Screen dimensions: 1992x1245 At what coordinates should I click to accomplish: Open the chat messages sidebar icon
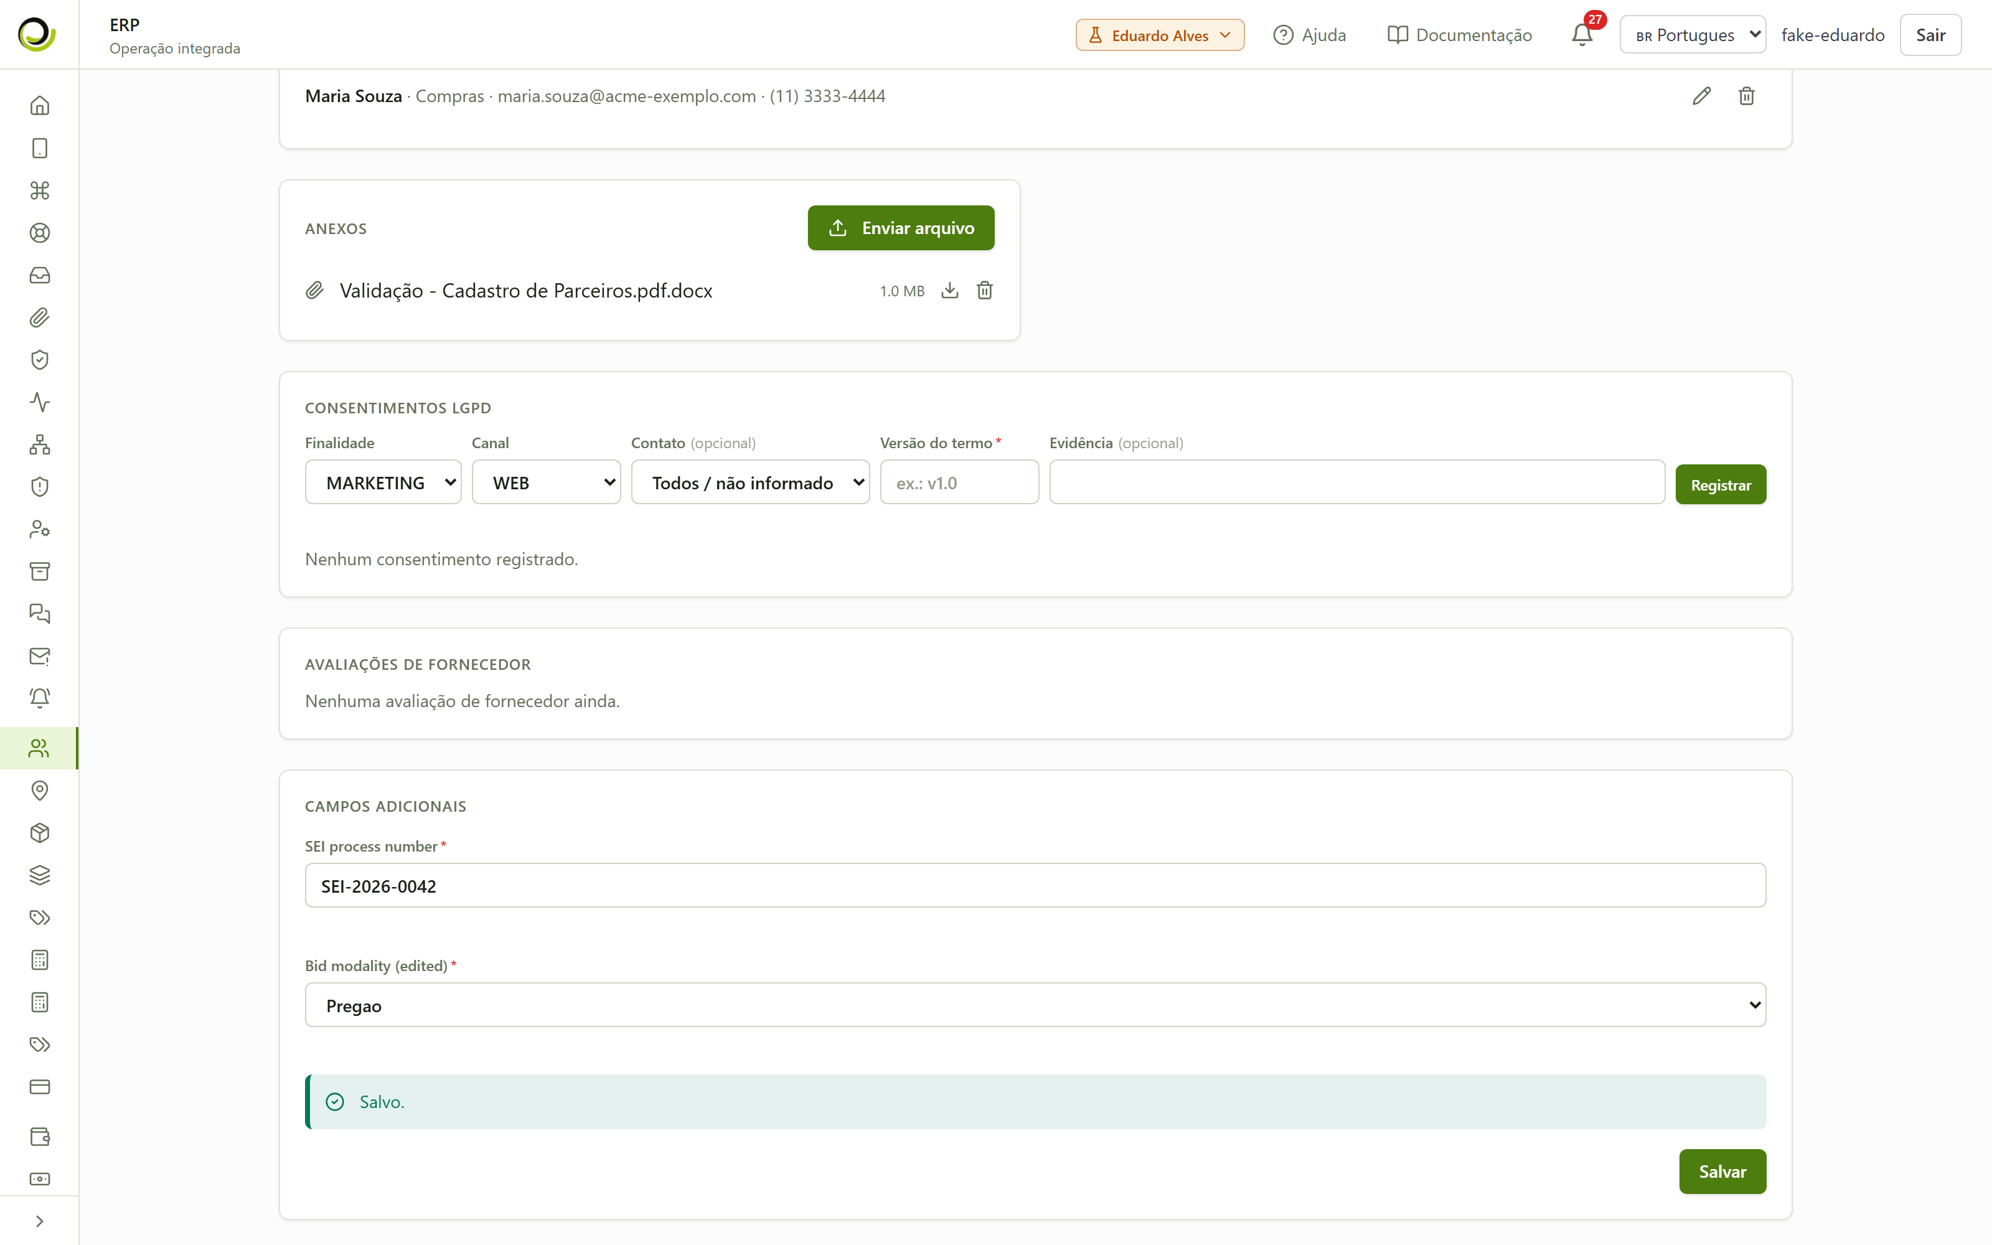tap(39, 613)
